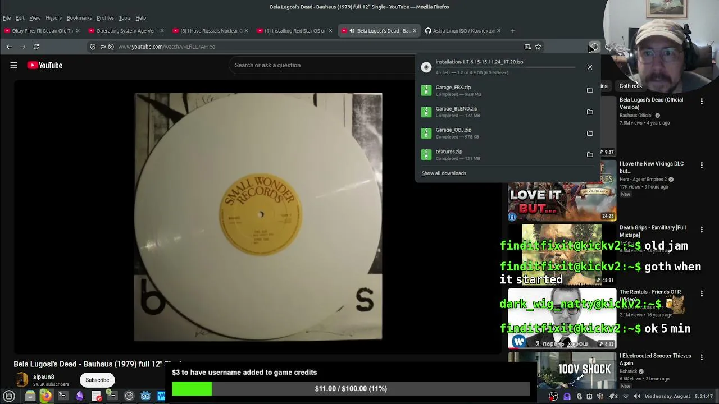Screen dimensions: 719x404
Task: Click the YouTube search box
Action: (323, 65)
